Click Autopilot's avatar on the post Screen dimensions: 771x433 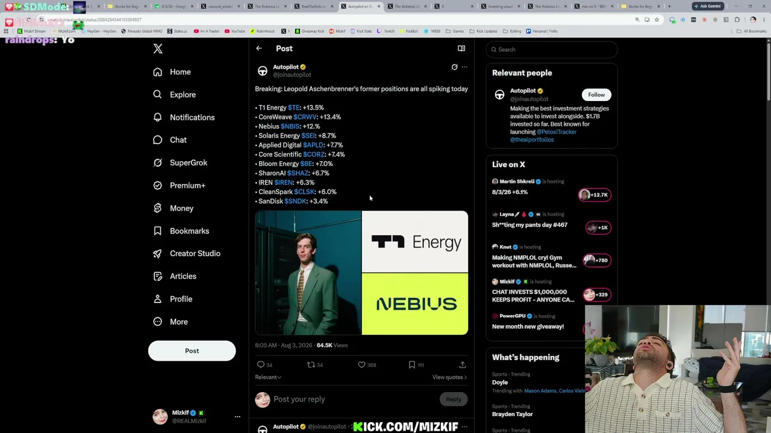tap(263, 72)
